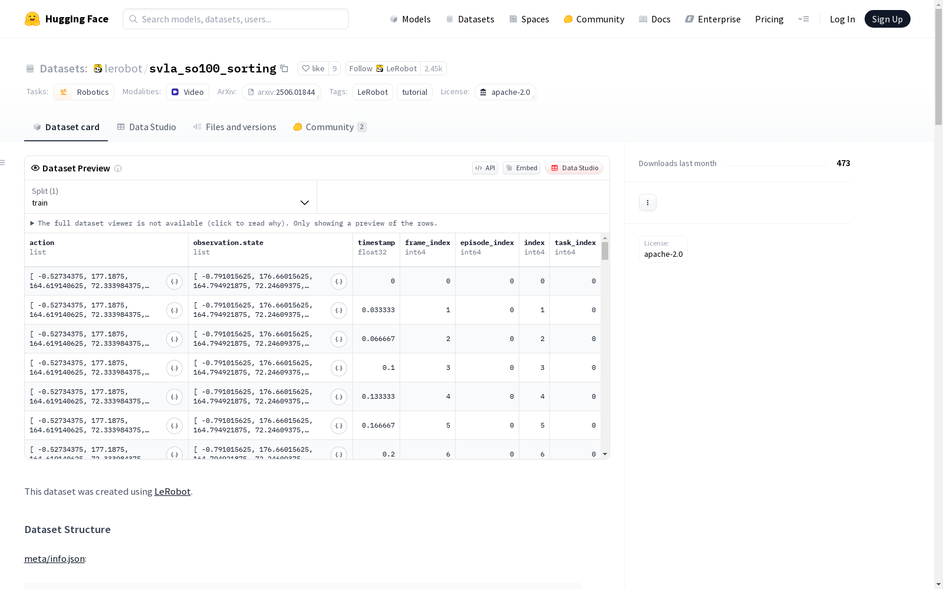Click the LeRobot tag
Screen dimensions: 943x589
coord(372,92)
